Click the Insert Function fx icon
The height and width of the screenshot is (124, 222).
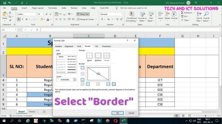[x=37, y=30]
